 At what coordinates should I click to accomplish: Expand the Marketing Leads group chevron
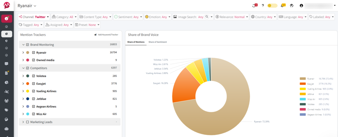click(x=23, y=122)
